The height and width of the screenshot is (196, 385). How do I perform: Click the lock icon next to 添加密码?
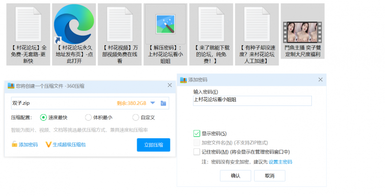pos(14,144)
